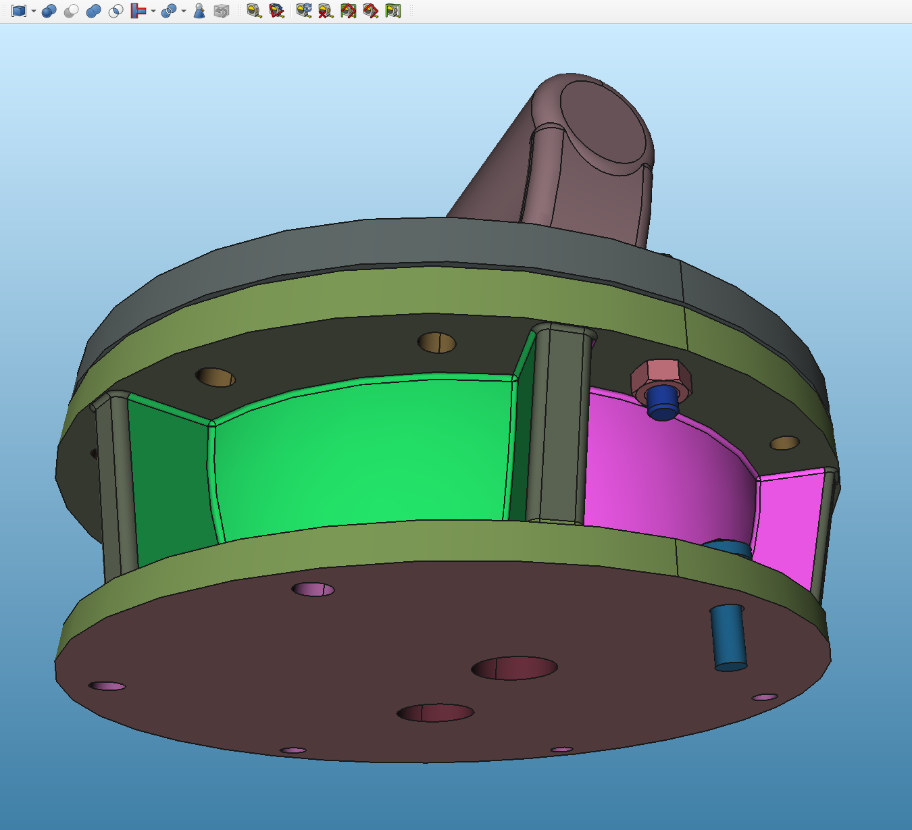Clear all measurements with red X icon
The height and width of the screenshot is (830, 912).
[326, 11]
